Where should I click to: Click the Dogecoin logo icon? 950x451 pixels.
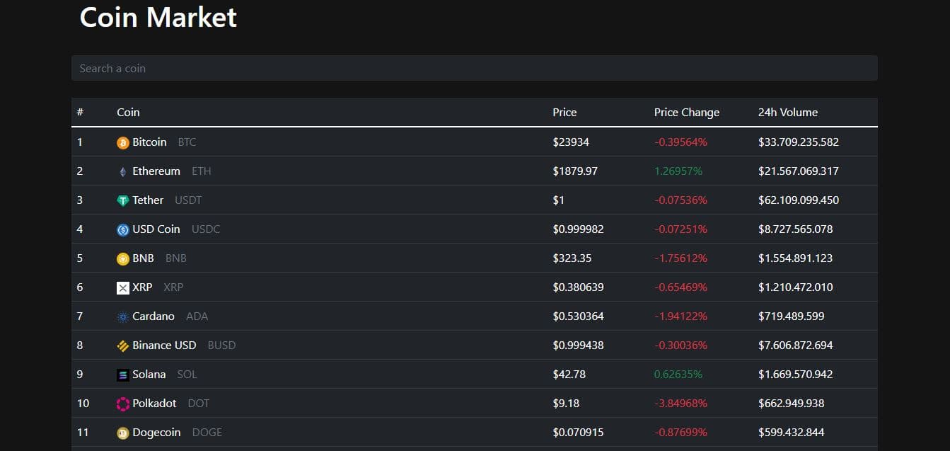[123, 433]
